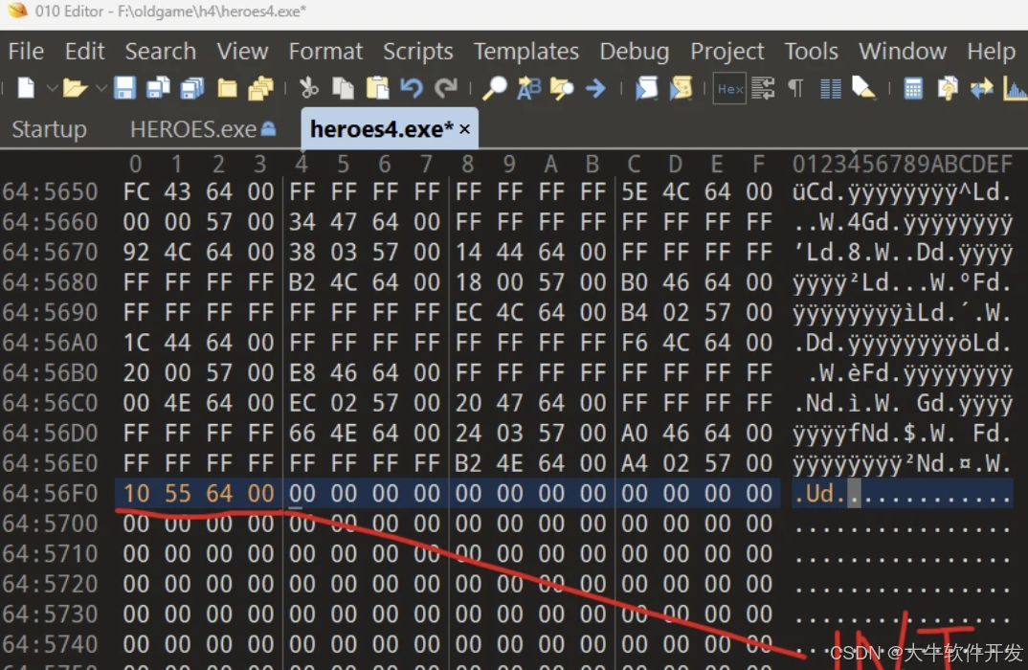
Task: Open the Help menu
Action: pyautogui.click(x=991, y=51)
